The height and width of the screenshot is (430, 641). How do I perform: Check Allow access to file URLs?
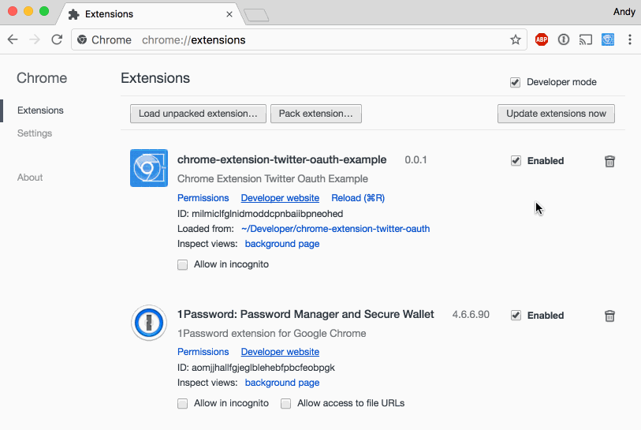tap(285, 404)
